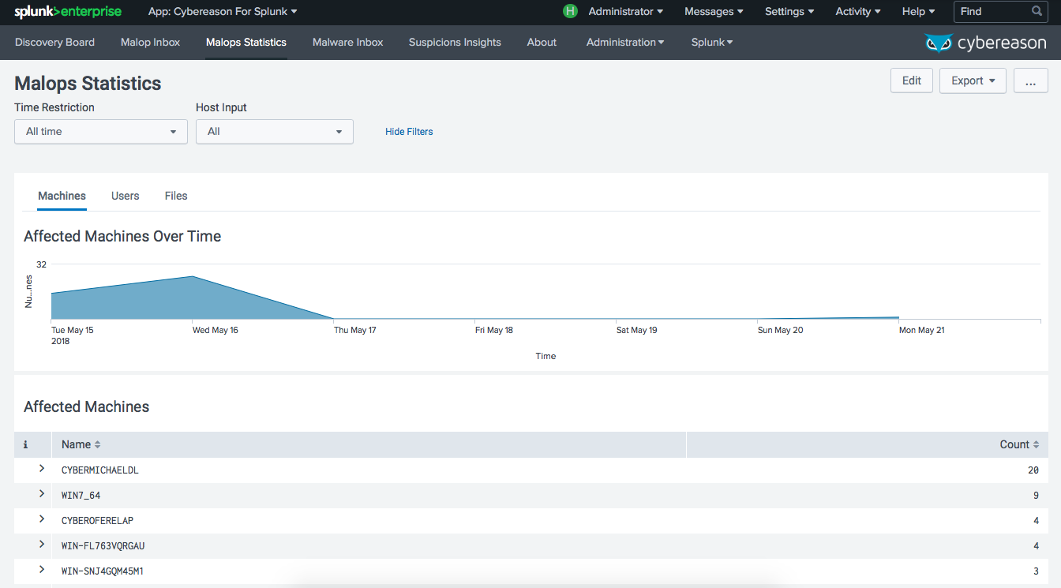Click the info column header icon

[25, 445]
